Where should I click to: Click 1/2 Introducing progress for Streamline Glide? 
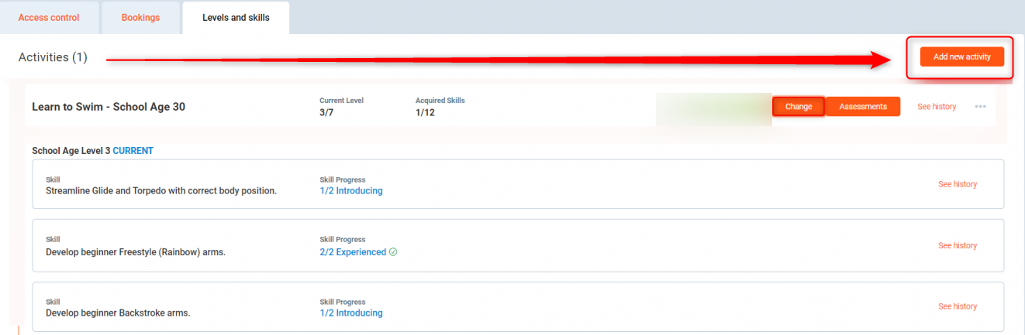pos(350,191)
